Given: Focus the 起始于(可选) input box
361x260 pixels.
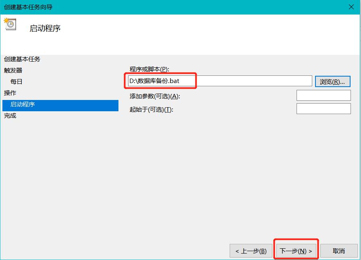Looking at the screenshot, I should (x=324, y=109).
